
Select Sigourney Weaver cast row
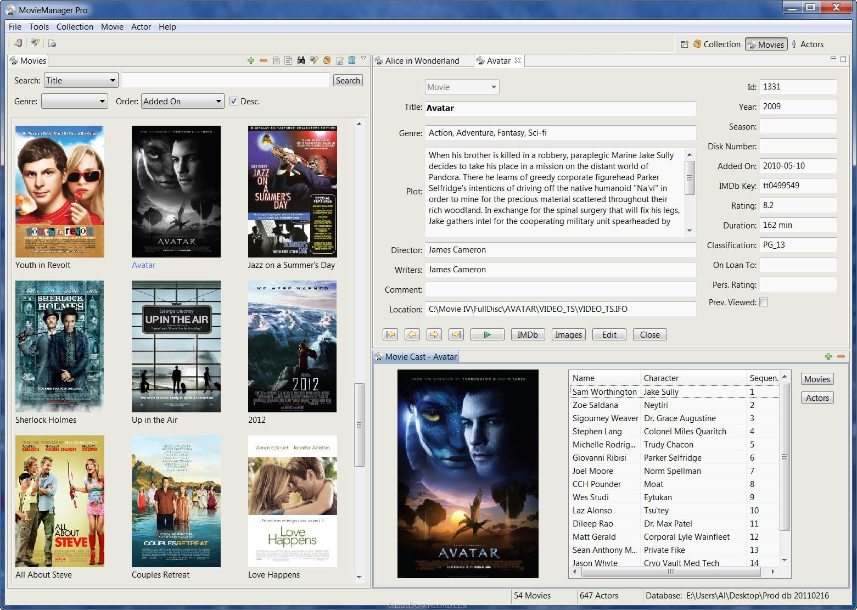tap(674, 418)
